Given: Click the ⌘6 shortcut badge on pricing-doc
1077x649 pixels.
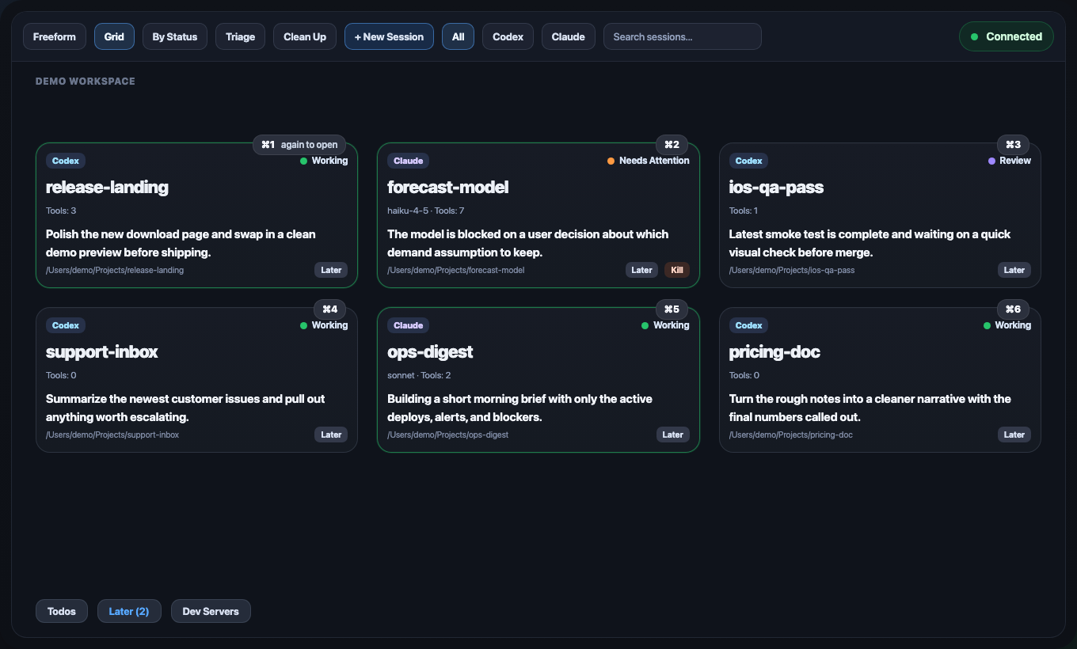Looking at the screenshot, I should pyautogui.click(x=1014, y=309).
